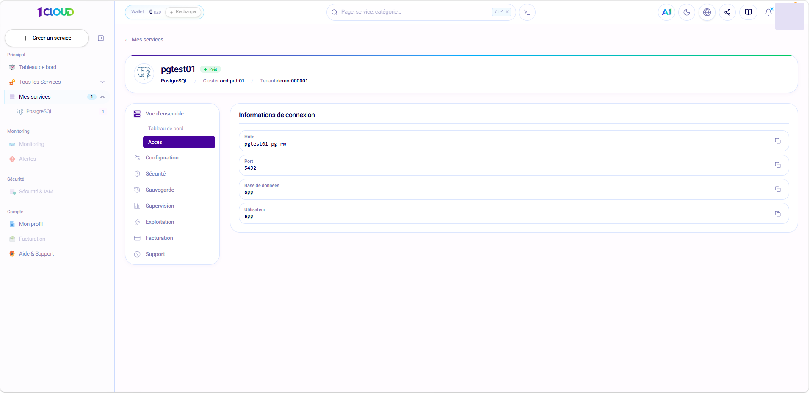810x393 pixels.
Task: Open Sécurité section of service
Action: pos(156,174)
